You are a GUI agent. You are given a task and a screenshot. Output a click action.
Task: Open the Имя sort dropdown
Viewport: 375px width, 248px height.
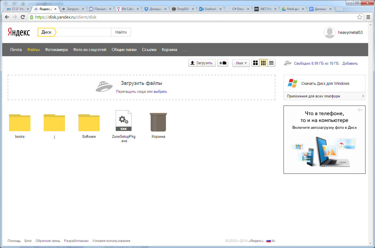(241, 63)
